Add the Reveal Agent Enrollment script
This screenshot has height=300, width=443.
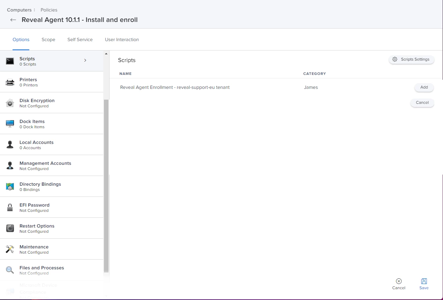tap(424, 87)
